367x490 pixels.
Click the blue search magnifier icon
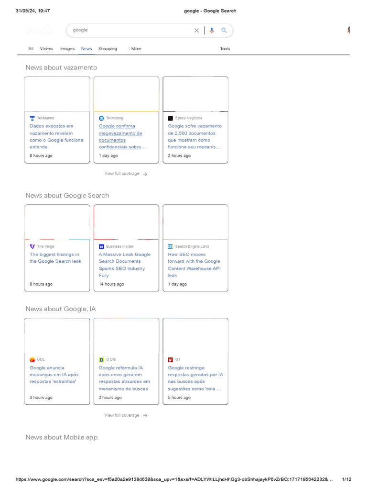click(224, 31)
